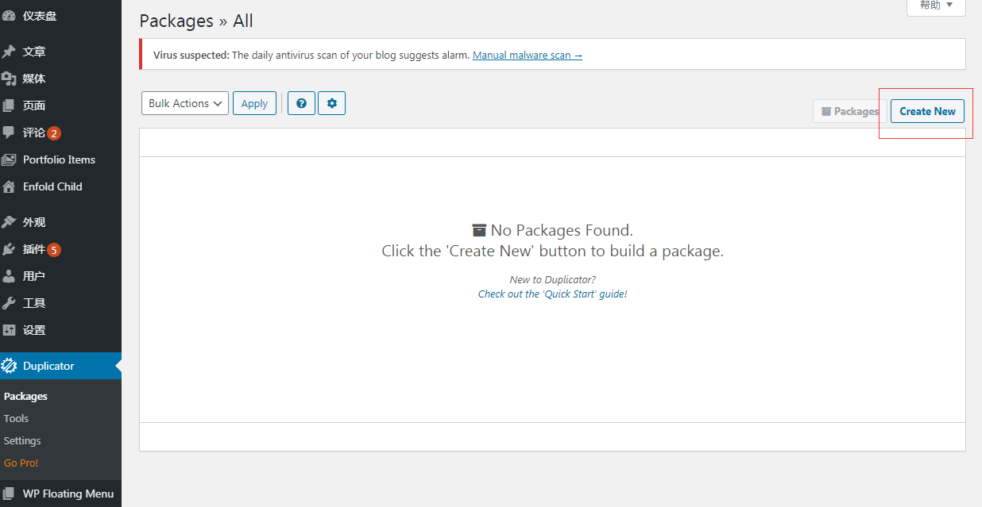Open the gear settings button in toolbar
Viewport: 982px width, 507px height.
[331, 103]
